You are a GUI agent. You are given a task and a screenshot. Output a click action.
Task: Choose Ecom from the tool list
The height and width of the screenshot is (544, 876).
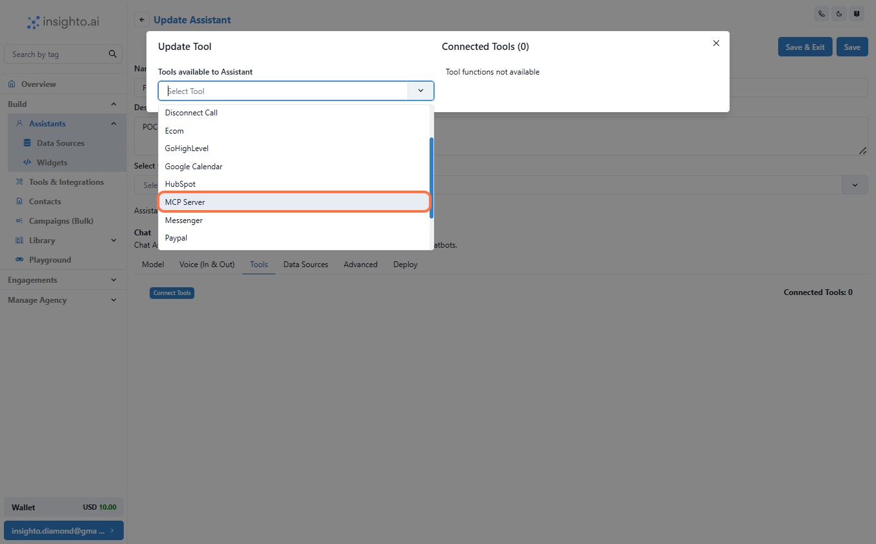(x=294, y=130)
